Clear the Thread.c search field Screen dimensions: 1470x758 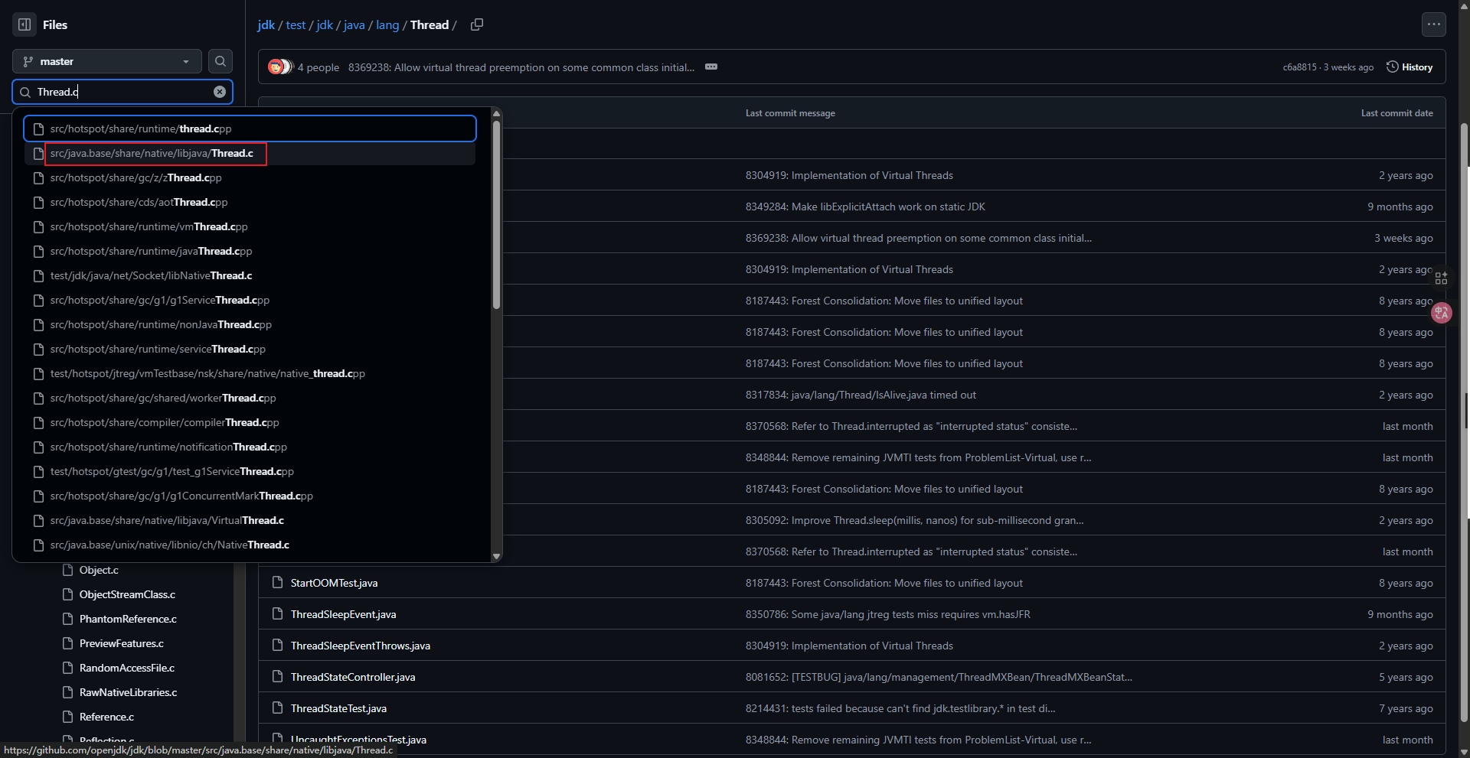click(x=220, y=92)
